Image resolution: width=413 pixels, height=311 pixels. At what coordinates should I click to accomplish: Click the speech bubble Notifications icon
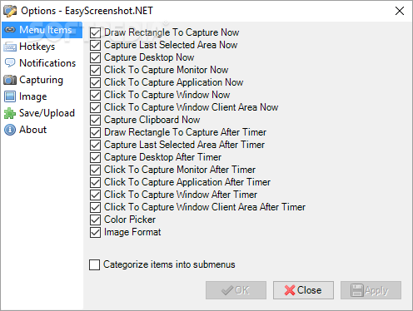[10, 63]
